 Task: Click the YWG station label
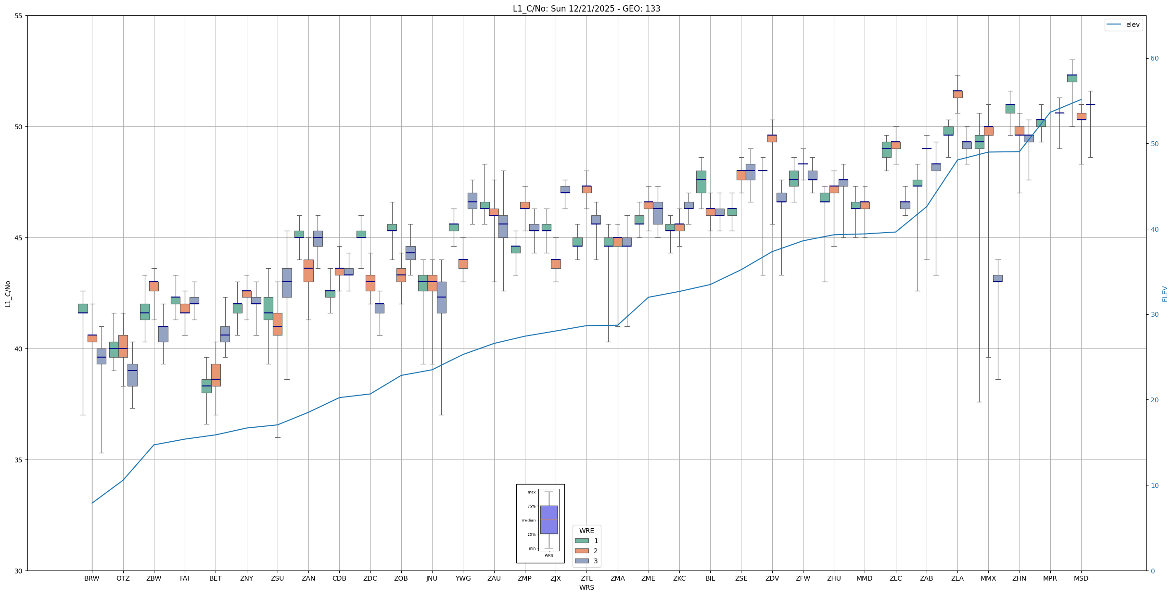pyautogui.click(x=463, y=578)
